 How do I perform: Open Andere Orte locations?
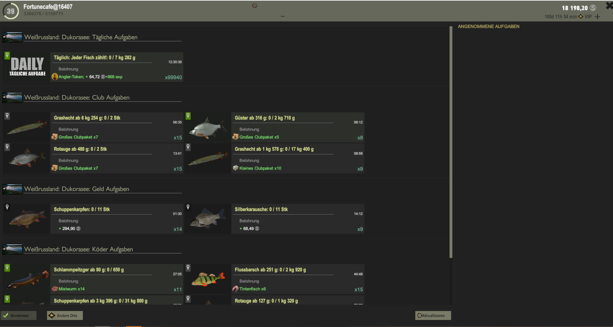65,315
